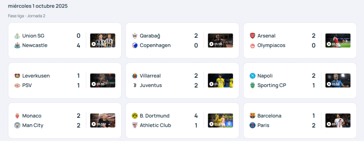Play the Union SG vs Newcastle highlights
This screenshot has width=364, height=162.
tap(102, 40)
